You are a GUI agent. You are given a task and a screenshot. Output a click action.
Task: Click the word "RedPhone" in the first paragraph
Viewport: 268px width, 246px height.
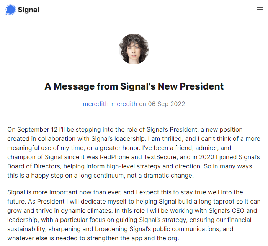pyautogui.click(x=114, y=157)
